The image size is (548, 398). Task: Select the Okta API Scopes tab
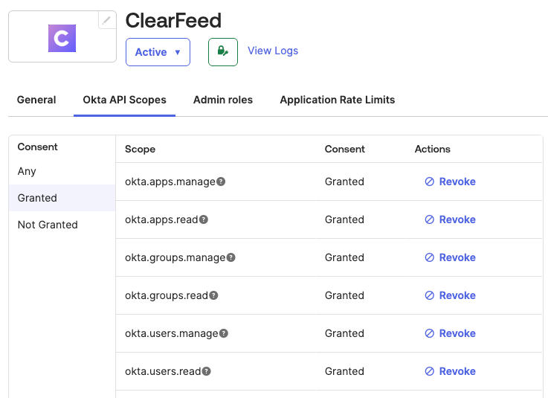[124, 100]
